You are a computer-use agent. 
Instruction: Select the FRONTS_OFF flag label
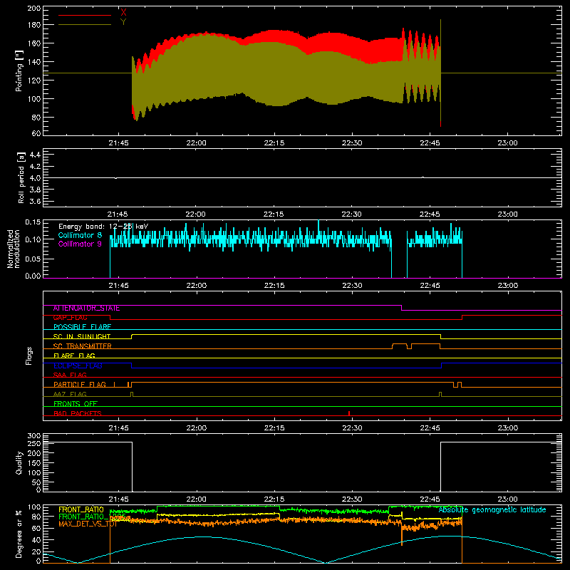pyautogui.click(x=76, y=404)
